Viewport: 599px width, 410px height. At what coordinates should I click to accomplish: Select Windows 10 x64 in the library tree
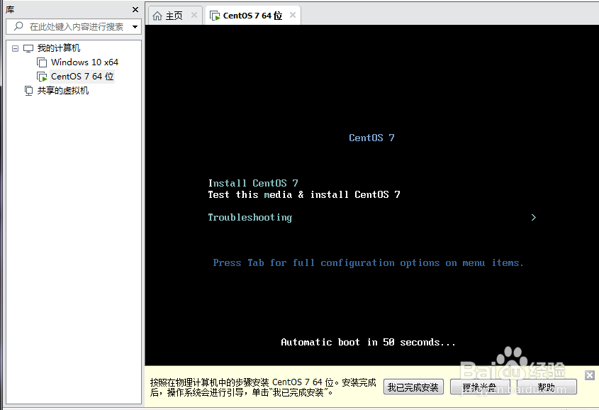pos(85,62)
